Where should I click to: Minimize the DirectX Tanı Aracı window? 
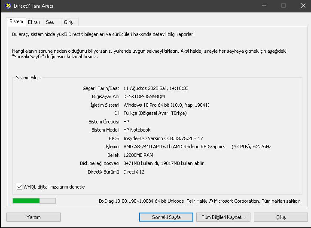point(264,6)
